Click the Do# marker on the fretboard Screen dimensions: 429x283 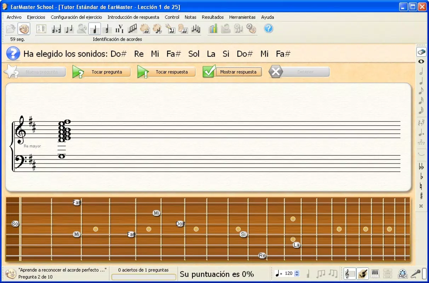(181, 224)
